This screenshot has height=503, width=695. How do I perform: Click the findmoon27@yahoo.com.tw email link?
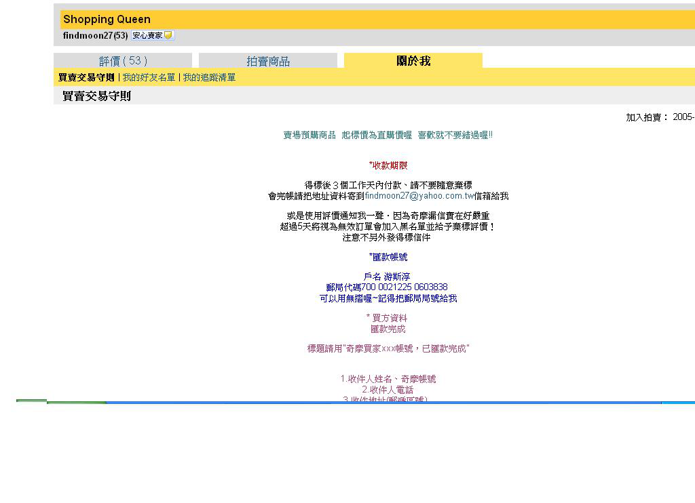[419, 196]
